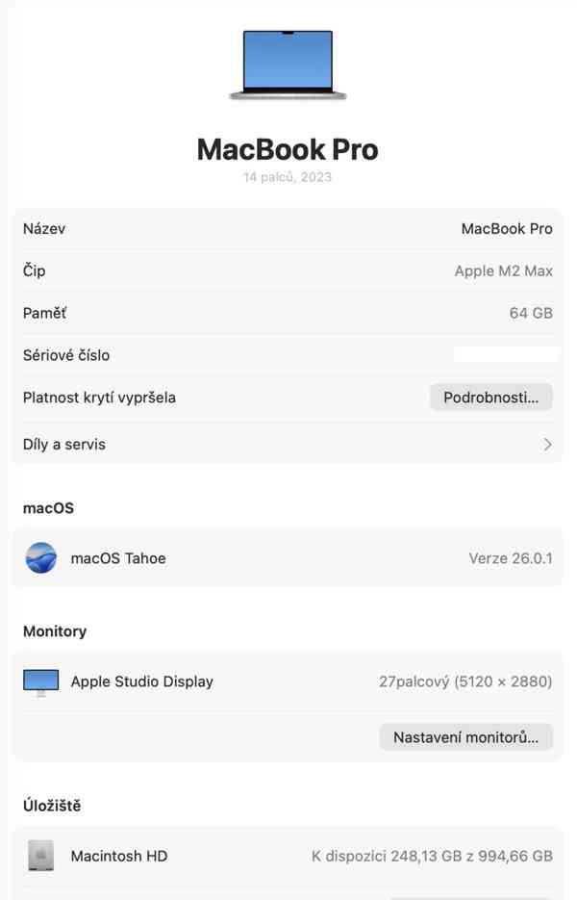The height and width of the screenshot is (900, 577).
Task: Open Podrobnosti… coverage details
Action: [x=490, y=397]
